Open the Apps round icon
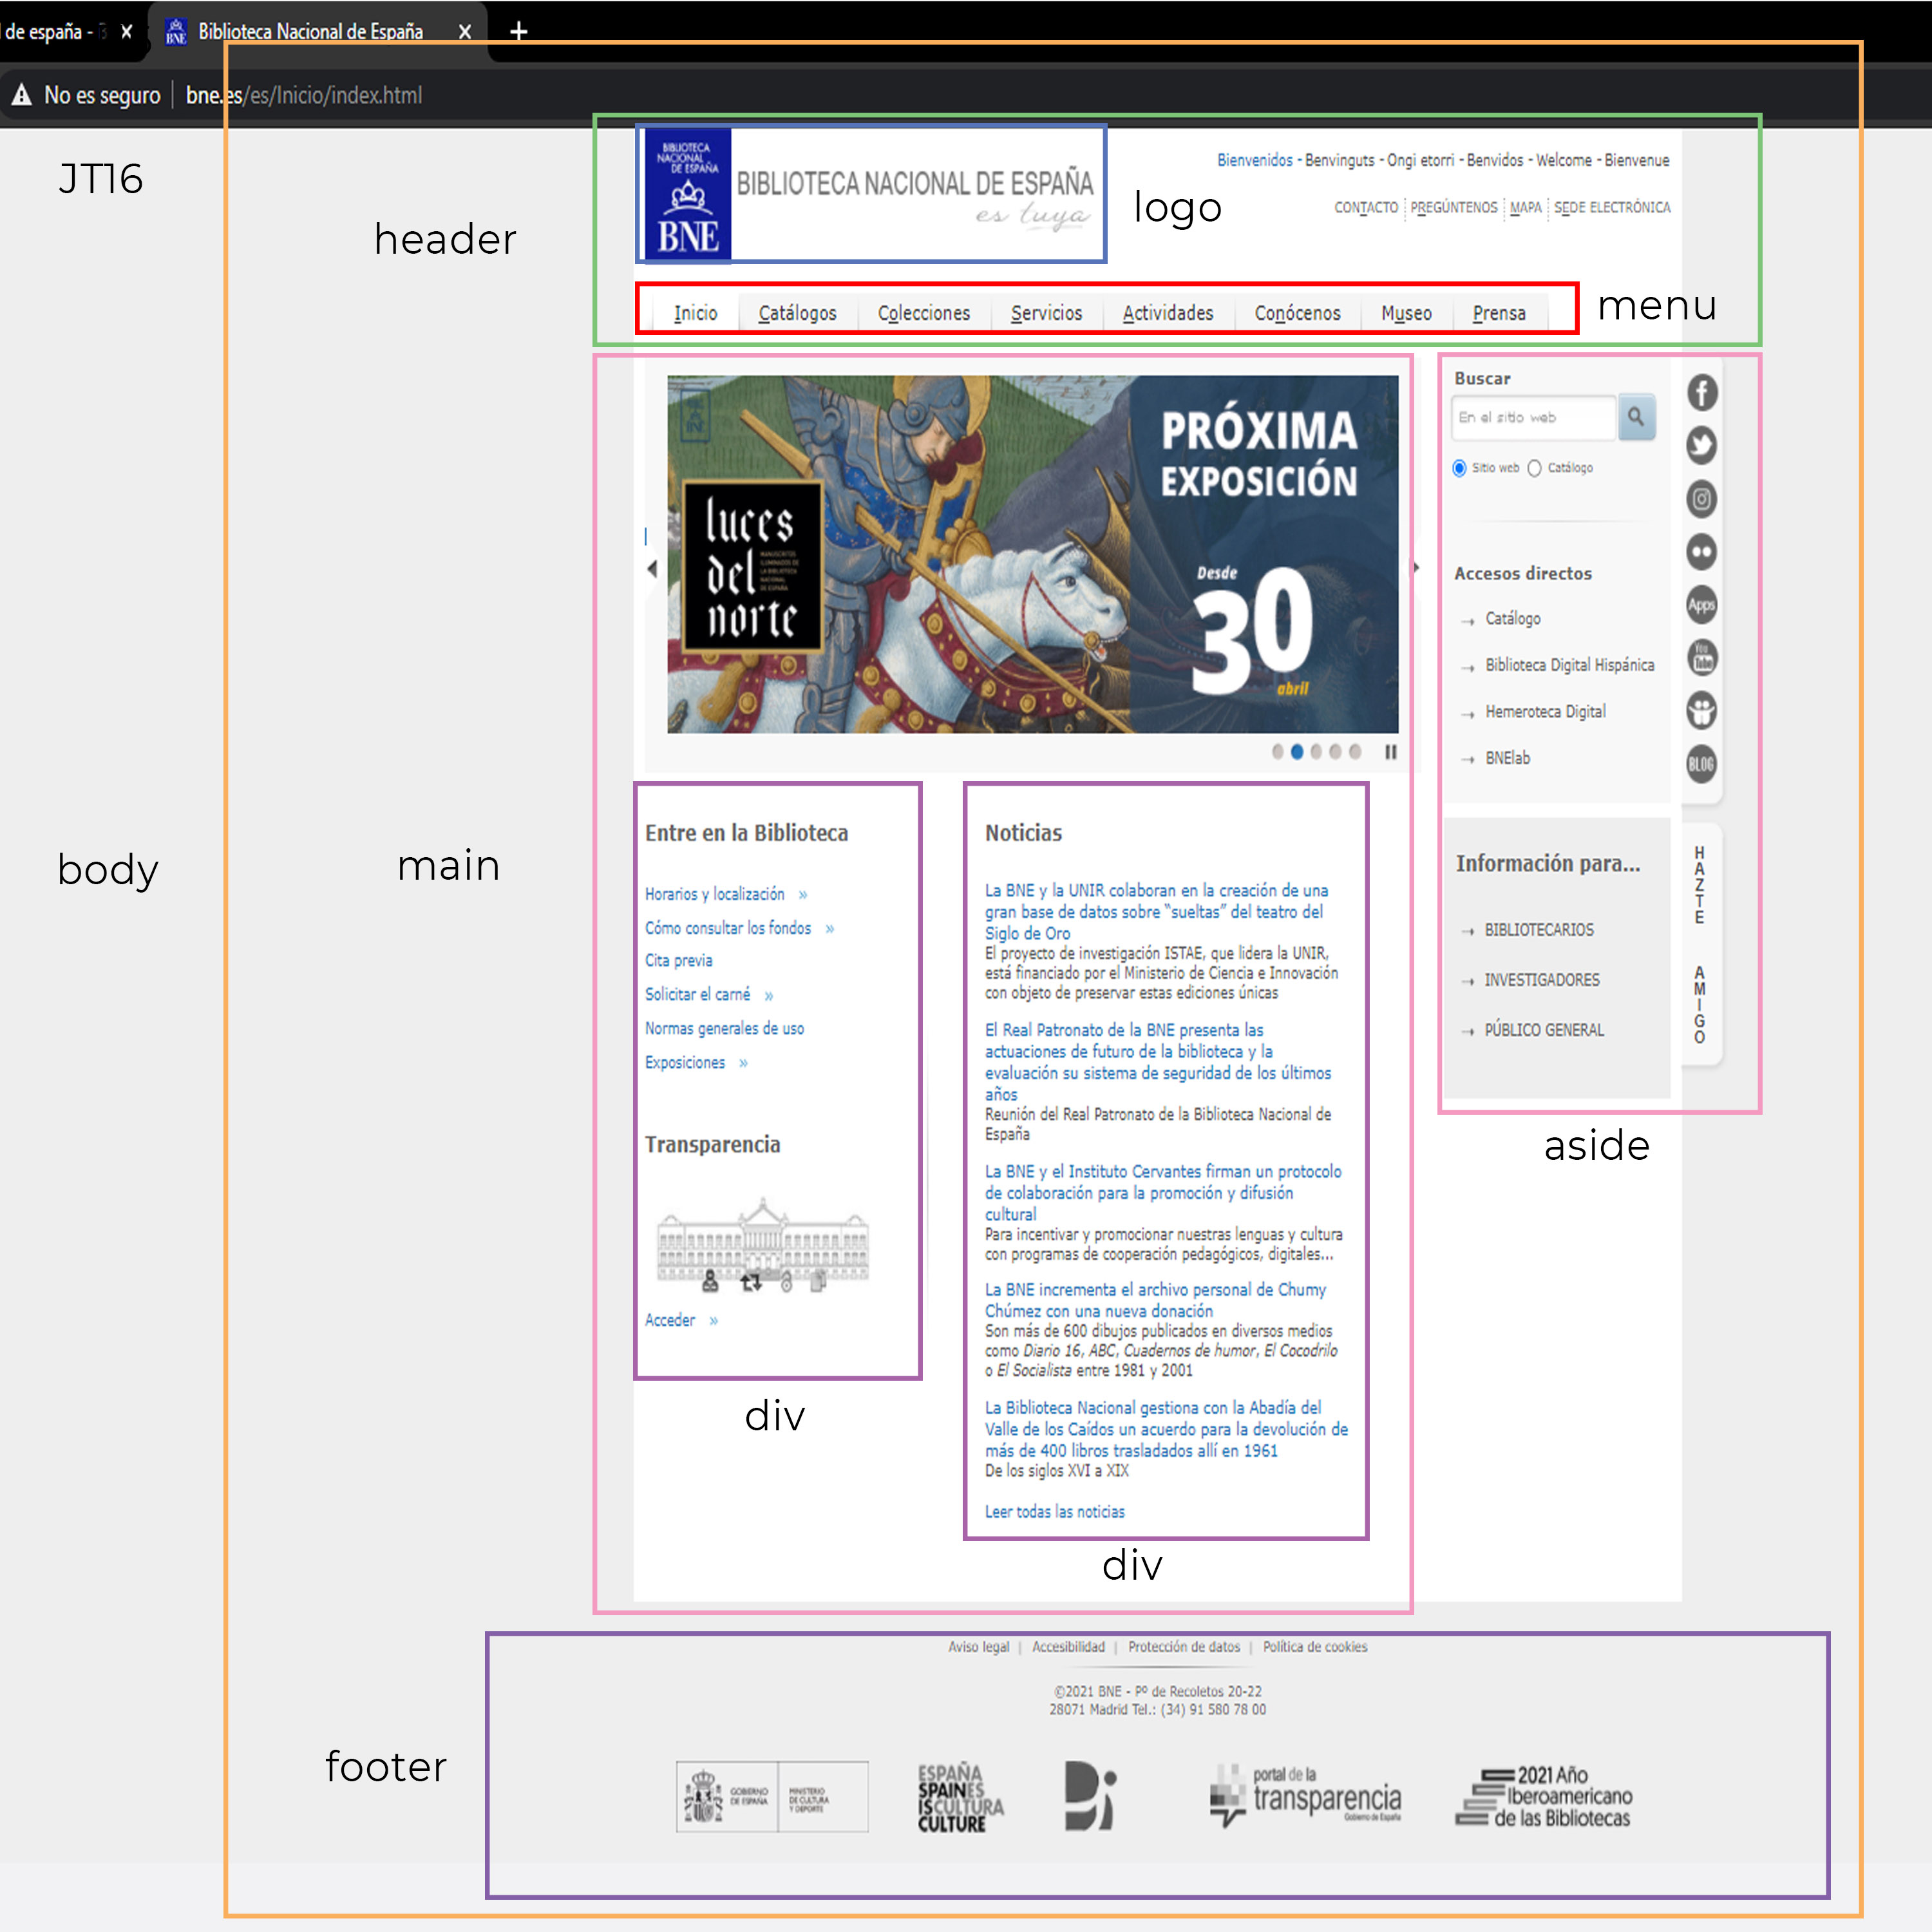The height and width of the screenshot is (1932, 1932). click(1702, 604)
